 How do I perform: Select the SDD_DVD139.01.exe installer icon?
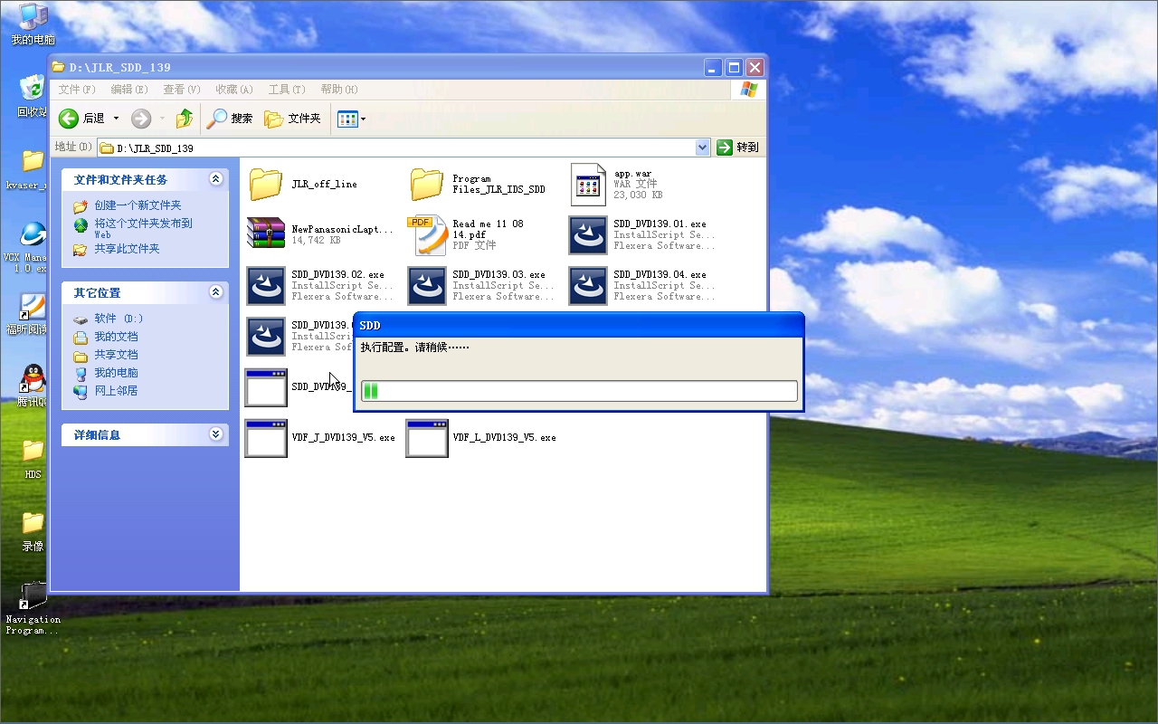[x=588, y=235]
